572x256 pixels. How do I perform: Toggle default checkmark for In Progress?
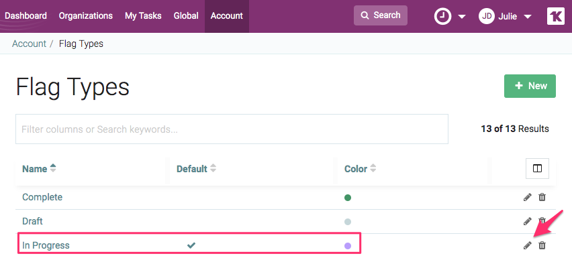point(191,245)
